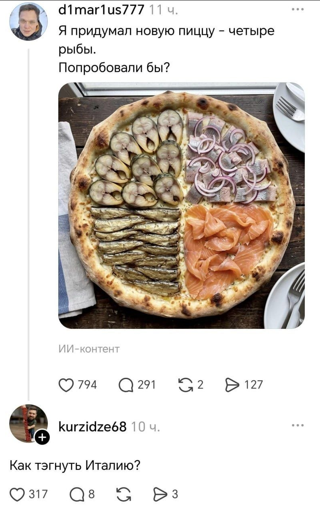Viewport: 320px width, 514px height.
Task: Open the 'Как тэгнуть Италию?' comment text
Action: [x=75, y=466]
